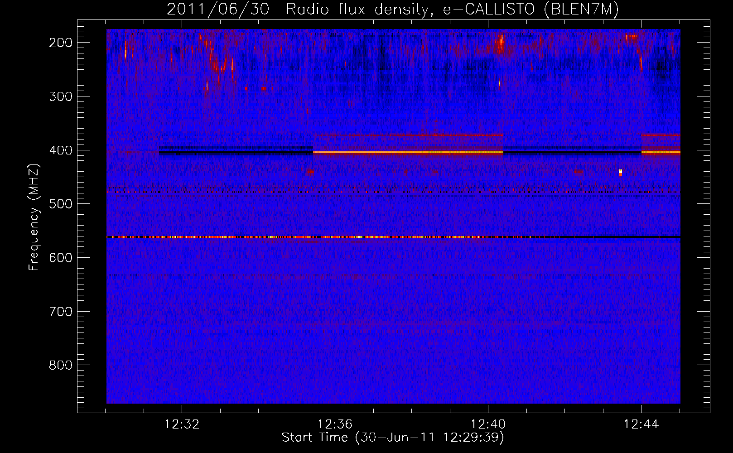Click the 500 frequency tick label
733x453 pixels.
[61, 204]
